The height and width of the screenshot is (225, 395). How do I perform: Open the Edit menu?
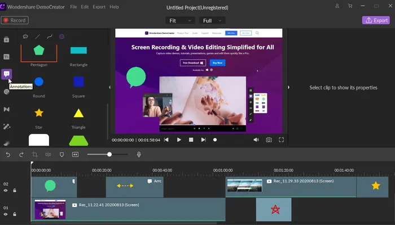(85, 7)
